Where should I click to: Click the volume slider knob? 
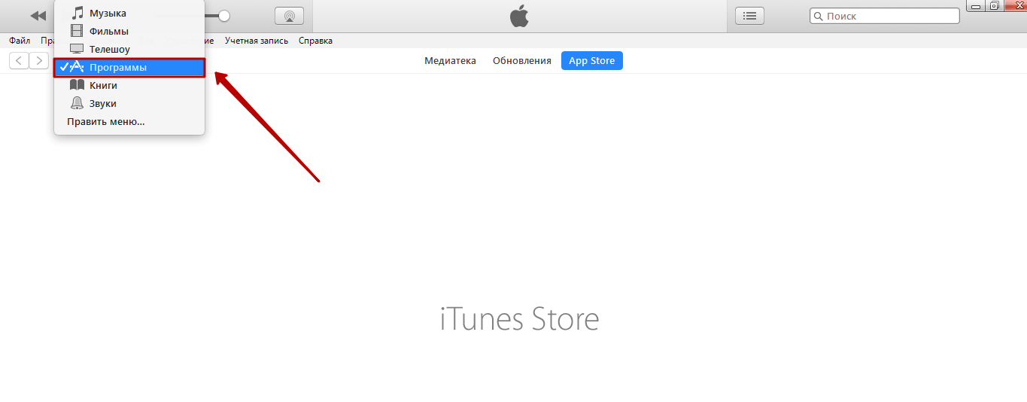223,16
